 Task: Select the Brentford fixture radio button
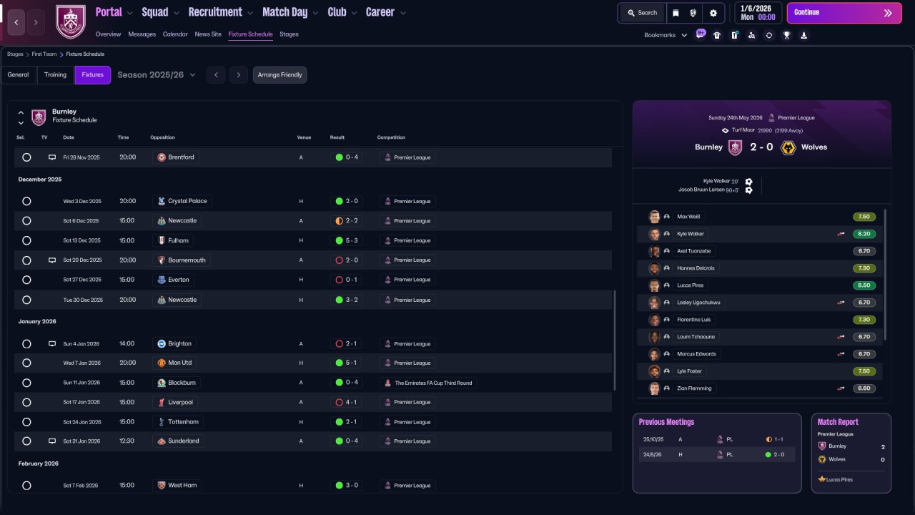coord(26,157)
